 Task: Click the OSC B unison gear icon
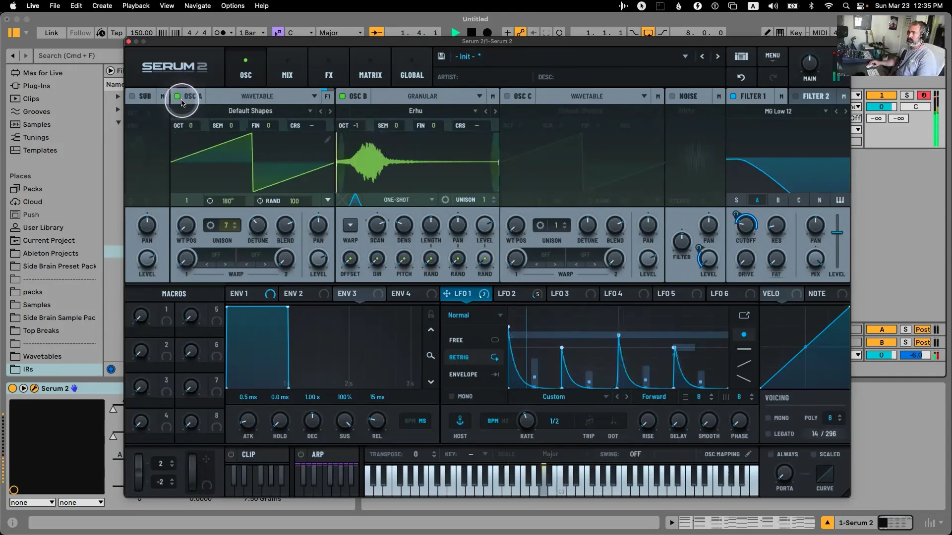click(445, 200)
